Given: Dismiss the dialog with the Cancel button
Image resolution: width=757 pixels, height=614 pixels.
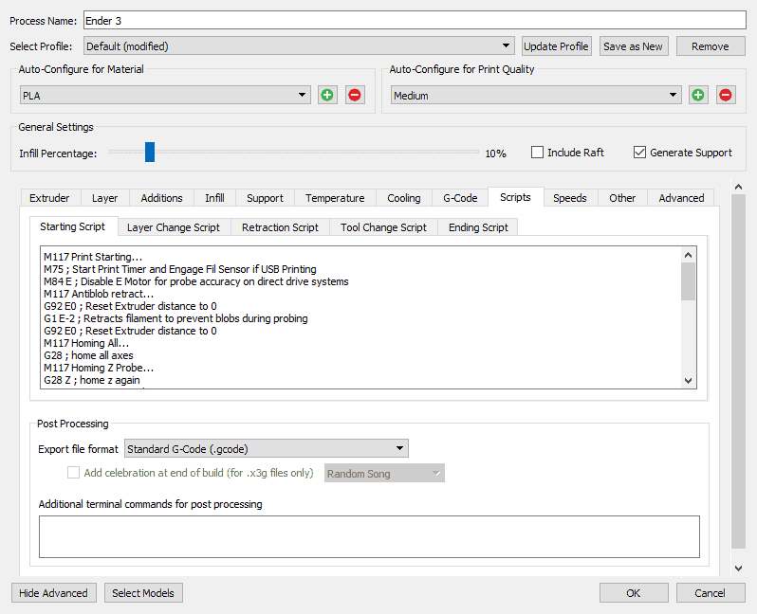Looking at the screenshot, I should pos(711,593).
